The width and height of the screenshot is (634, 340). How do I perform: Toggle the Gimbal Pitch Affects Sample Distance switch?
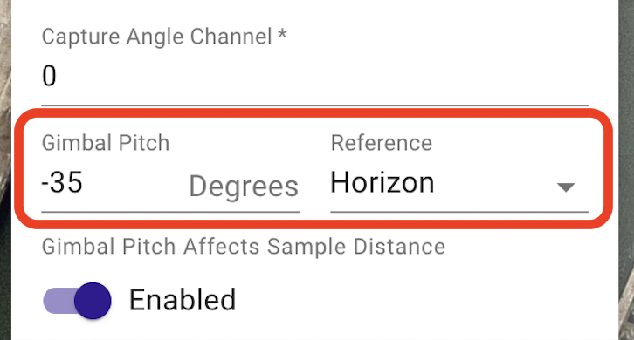[x=77, y=301]
